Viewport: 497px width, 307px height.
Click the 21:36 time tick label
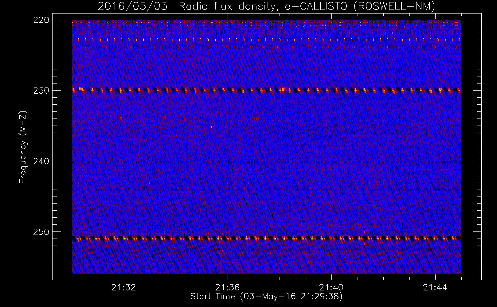(228, 287)
